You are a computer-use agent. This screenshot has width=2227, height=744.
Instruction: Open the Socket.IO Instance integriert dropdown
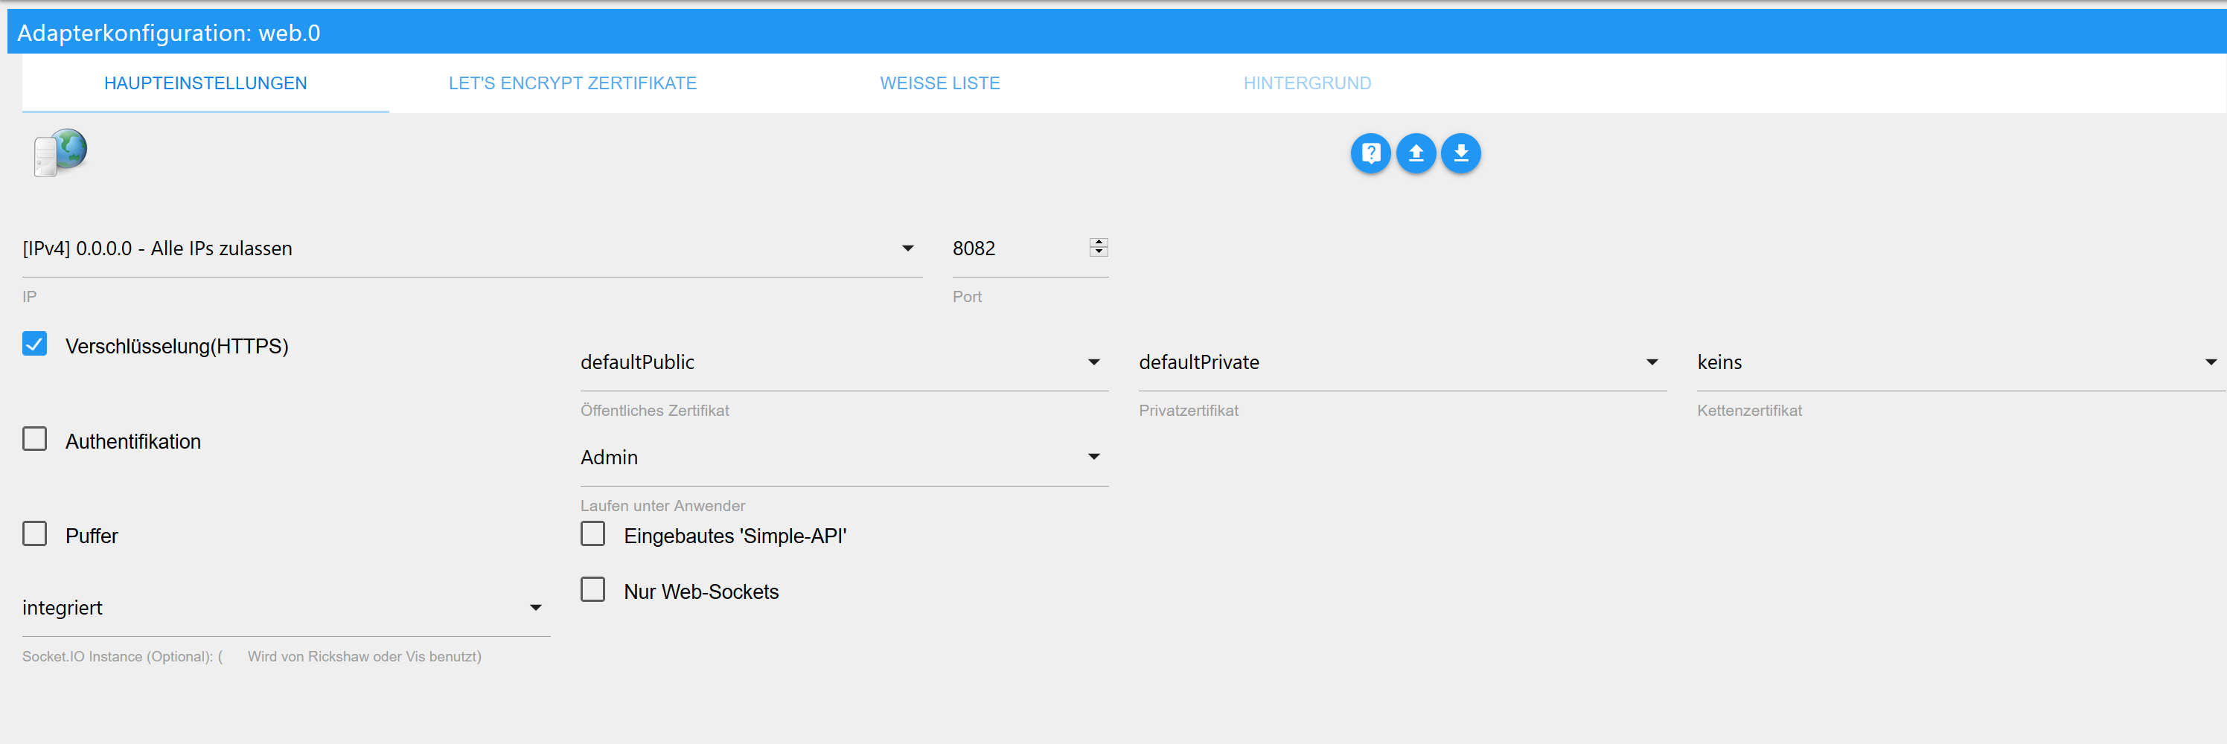286,609
